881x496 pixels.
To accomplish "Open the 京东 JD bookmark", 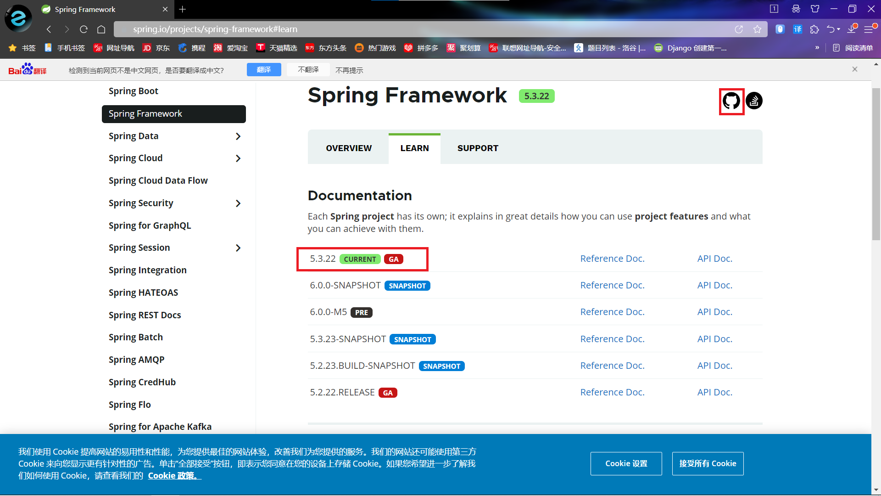I will [156, 48].
